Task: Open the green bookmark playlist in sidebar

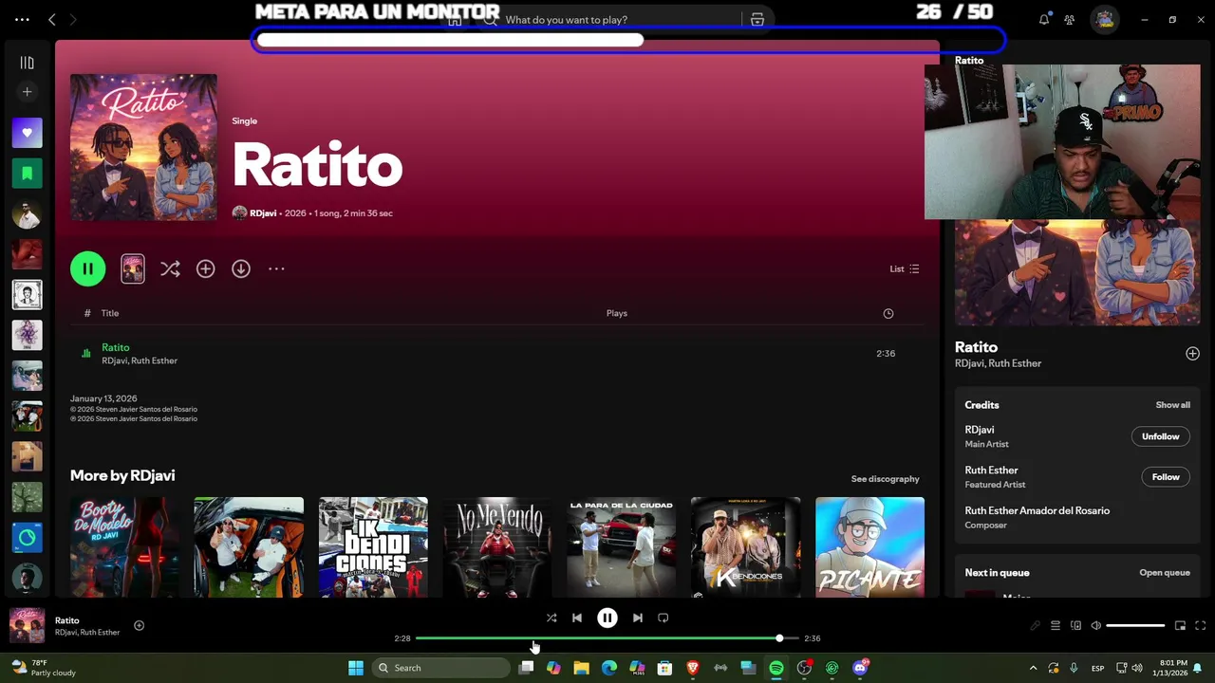Action: [x=27, y=173]
